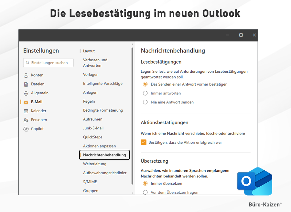Click the magnifier icon in search box
Screen dimensions: 291x212
[28, 63]
